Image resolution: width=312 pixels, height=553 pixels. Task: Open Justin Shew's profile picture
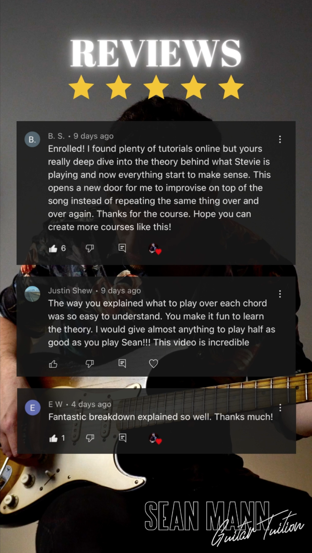point(32,294)
